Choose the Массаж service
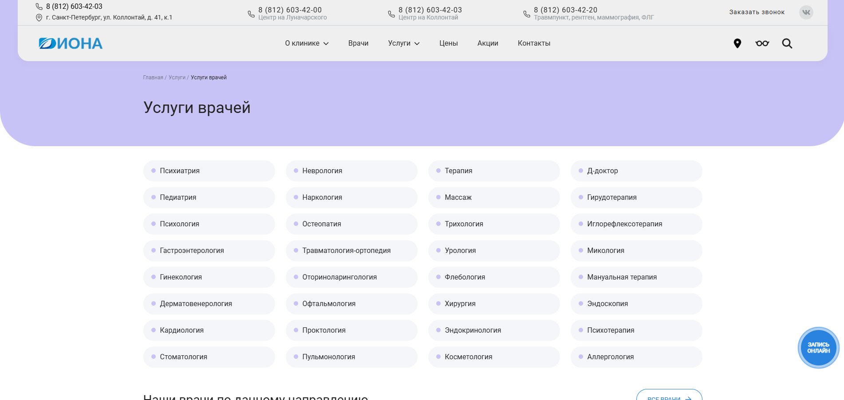This screenshot has width=844, height=400. coord(494,198)
